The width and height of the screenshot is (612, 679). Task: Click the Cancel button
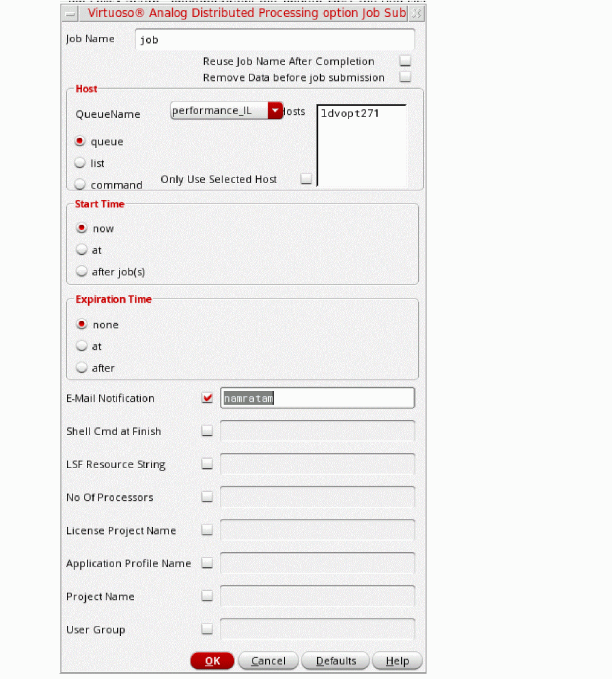click(x=268, y=661)
